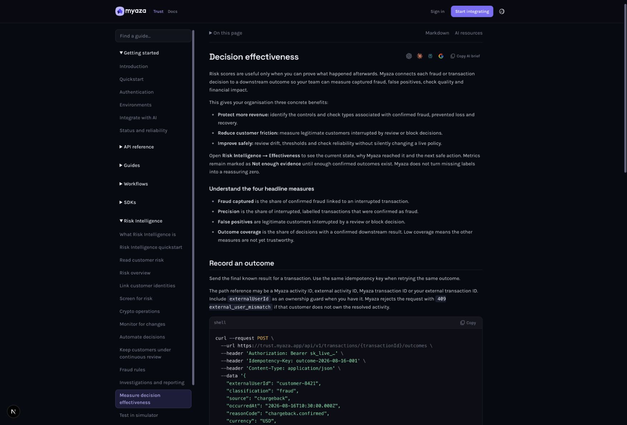627x425 pixels.
Task: Open the Introduction guide
Action: coord(134,67)
